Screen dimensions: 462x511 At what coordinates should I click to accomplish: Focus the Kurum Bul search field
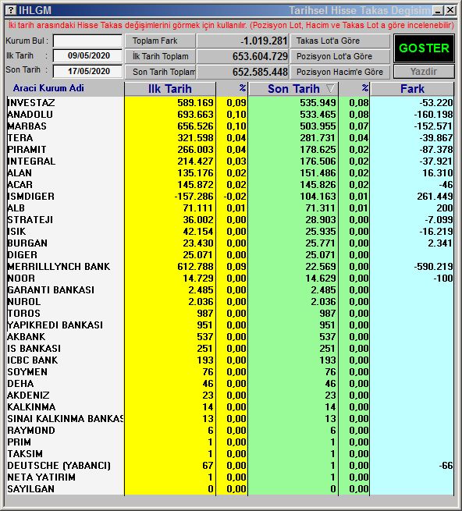pos(87,41)
